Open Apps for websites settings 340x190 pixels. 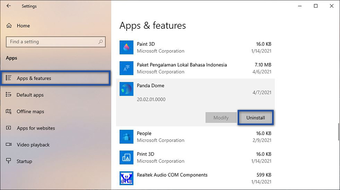pos(35,128)
